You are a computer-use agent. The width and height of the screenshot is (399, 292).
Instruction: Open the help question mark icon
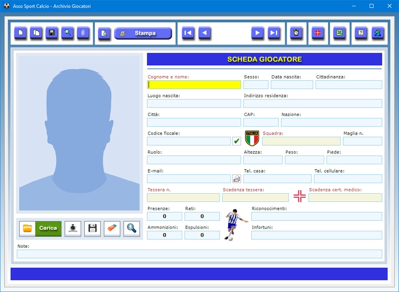pos(360,33)
